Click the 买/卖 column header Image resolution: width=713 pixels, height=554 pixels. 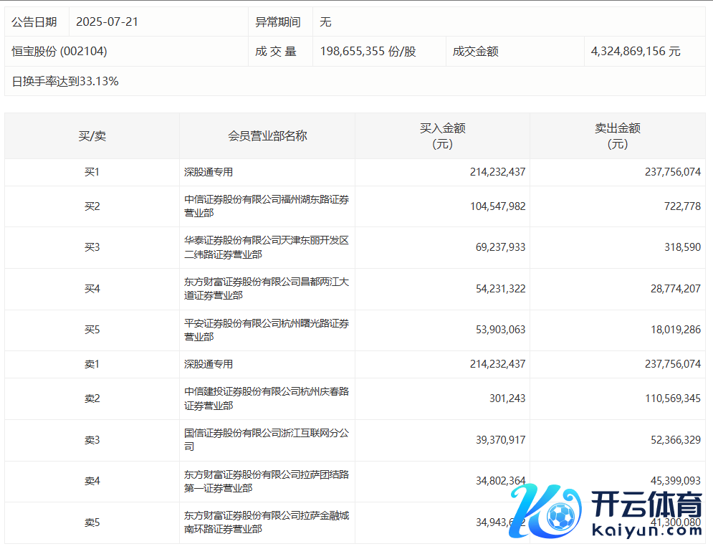[92, 135]
